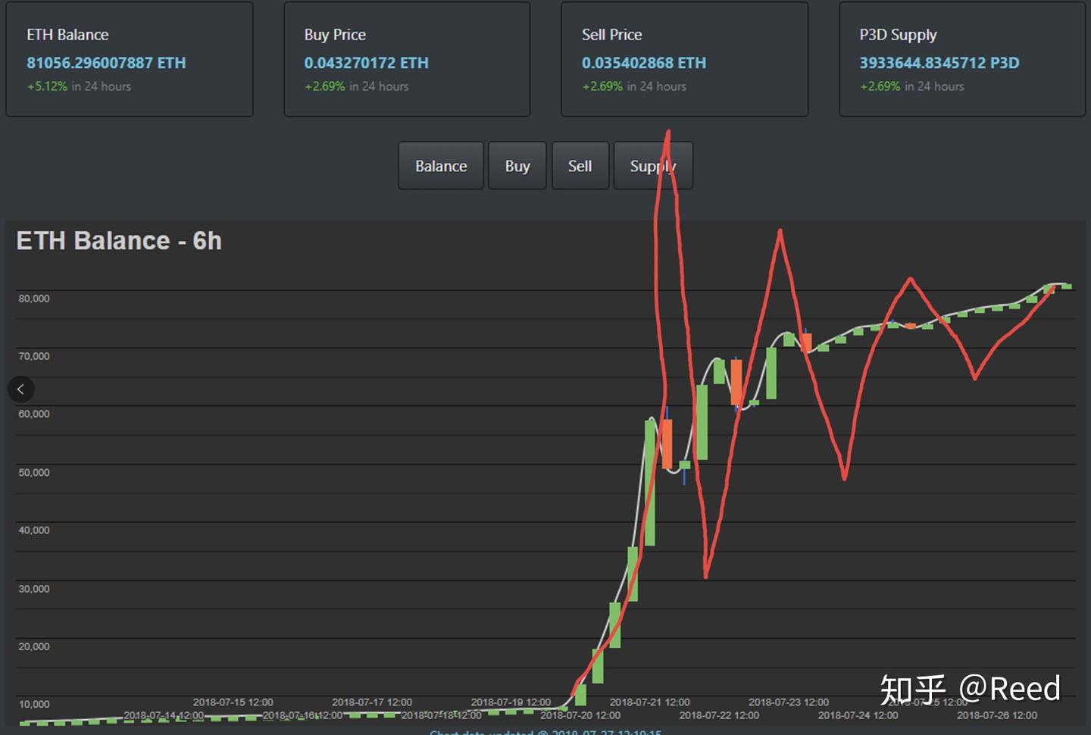This screenshot has width=1091, height=735.
Task: Click the 2018-07-20 12:00 axis label
Action: [580, 715]
